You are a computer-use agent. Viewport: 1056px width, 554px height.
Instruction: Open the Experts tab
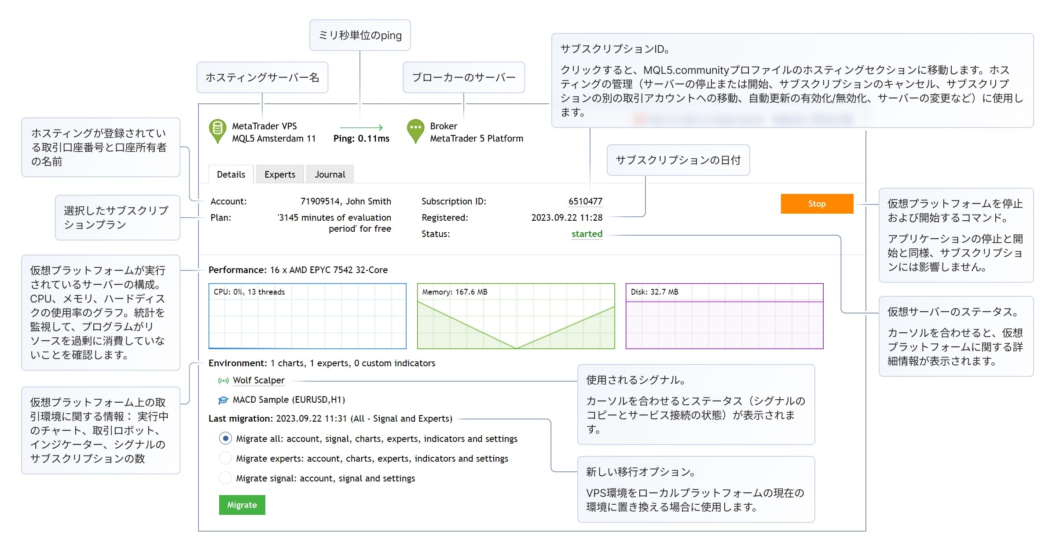280,175
